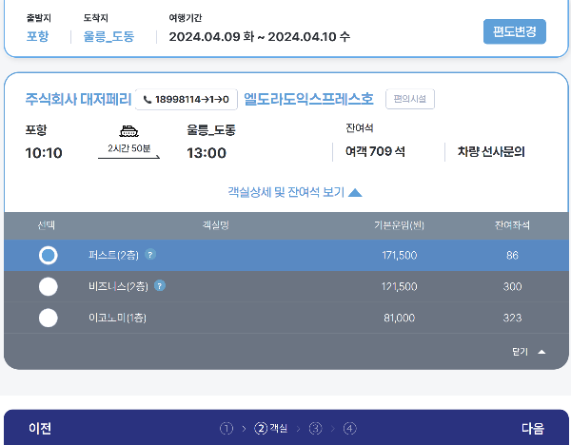Click the 여객 709 석 remaining seats text
This screenshot has height=445, width=571.
point(375,151)
